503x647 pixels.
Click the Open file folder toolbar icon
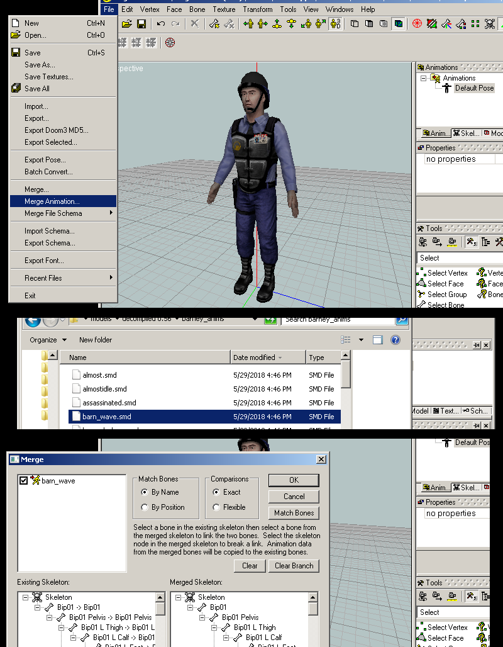click(126, 24)
